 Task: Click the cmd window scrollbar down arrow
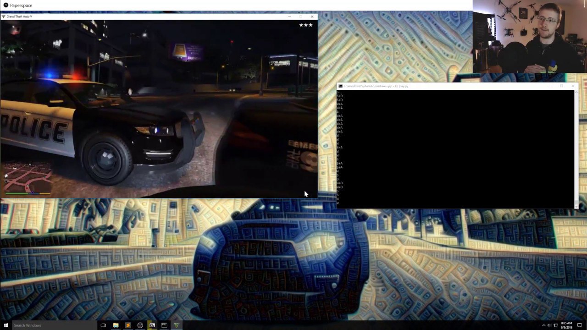pos(576,207)
